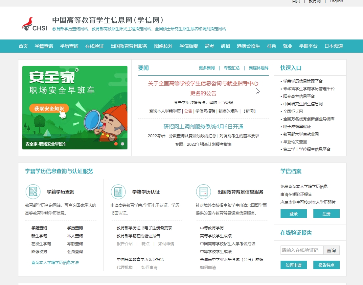Open 更多新闻 link
The width and height of the screenshot is (363, 285).
click(207, 68)
